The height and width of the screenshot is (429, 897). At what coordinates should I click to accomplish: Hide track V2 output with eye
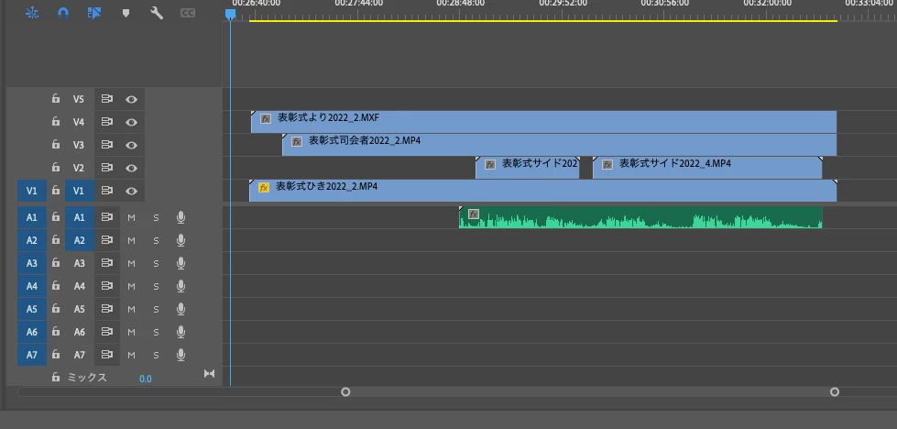132,168
